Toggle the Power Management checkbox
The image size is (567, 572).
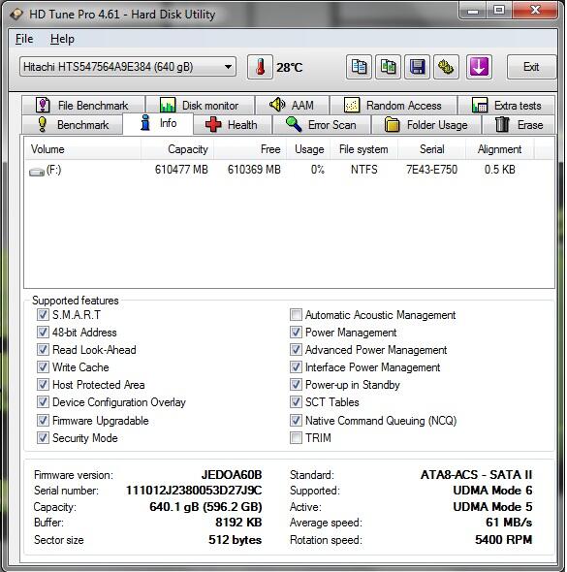296,332
